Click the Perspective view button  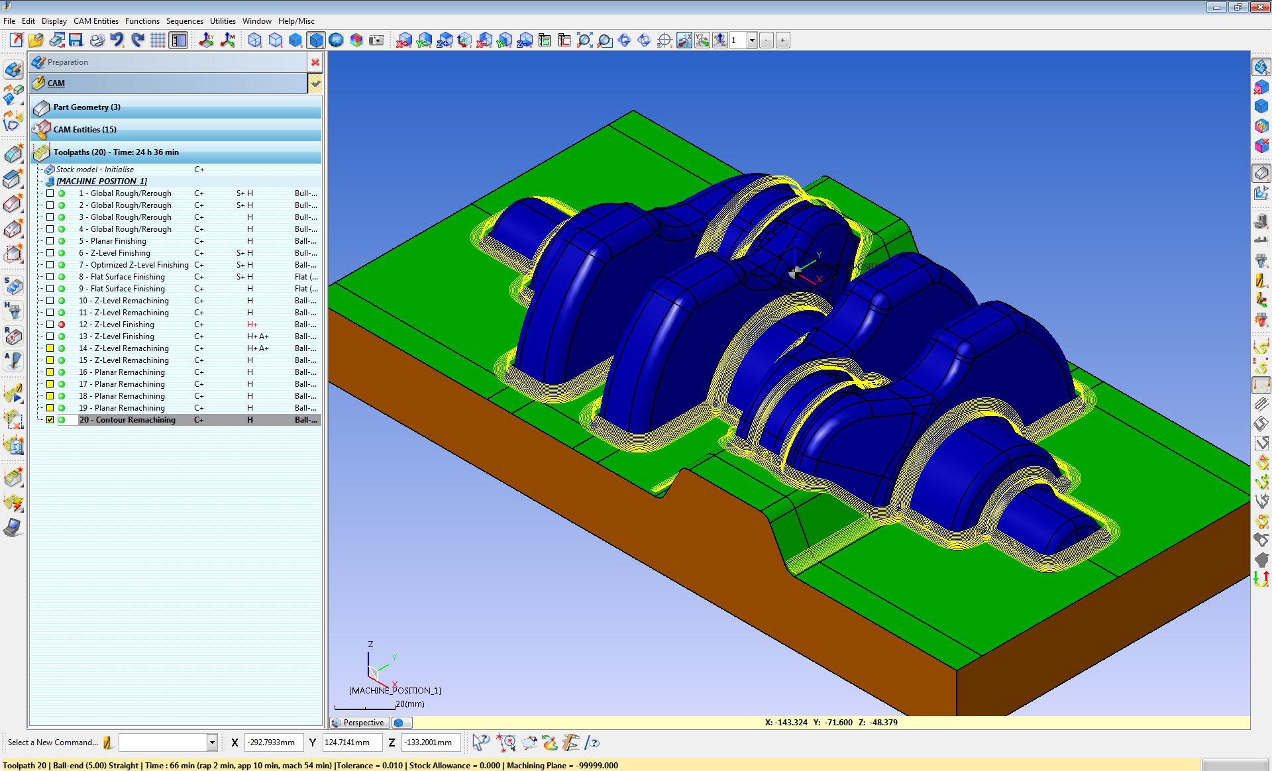(358, 723)
